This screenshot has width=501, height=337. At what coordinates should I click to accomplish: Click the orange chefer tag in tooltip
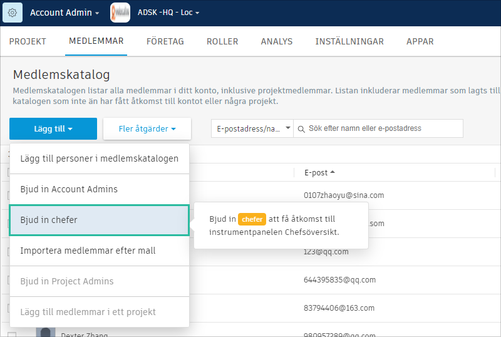point(252,219)
